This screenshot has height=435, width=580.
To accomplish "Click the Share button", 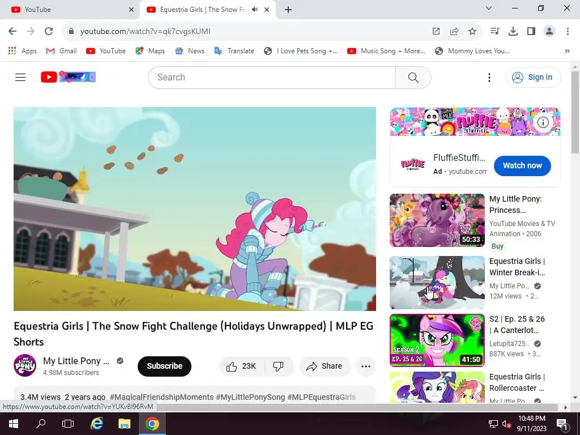I will coord(325,366).
